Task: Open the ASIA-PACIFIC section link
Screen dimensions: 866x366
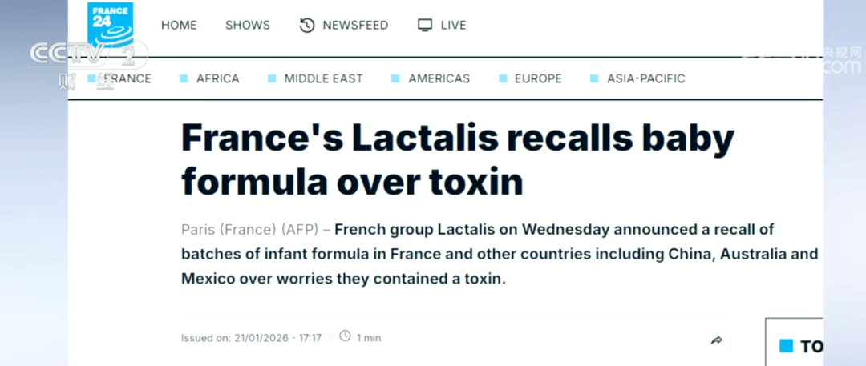Action: (x=645, y=78)
